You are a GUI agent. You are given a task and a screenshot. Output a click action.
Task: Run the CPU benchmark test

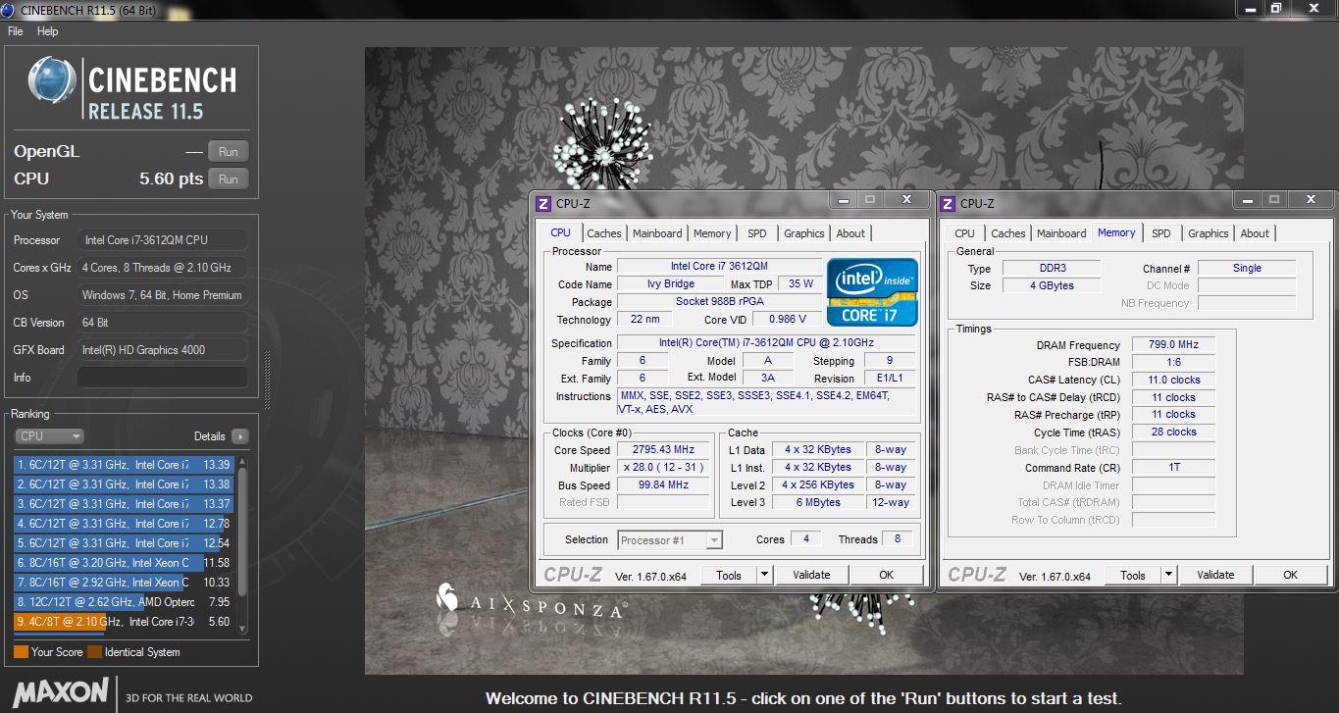click(x=229, y=179)
